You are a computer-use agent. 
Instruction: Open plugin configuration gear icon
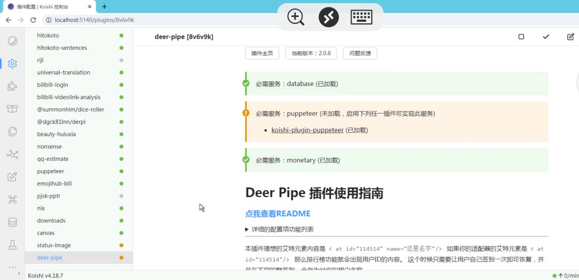point(13,64)
